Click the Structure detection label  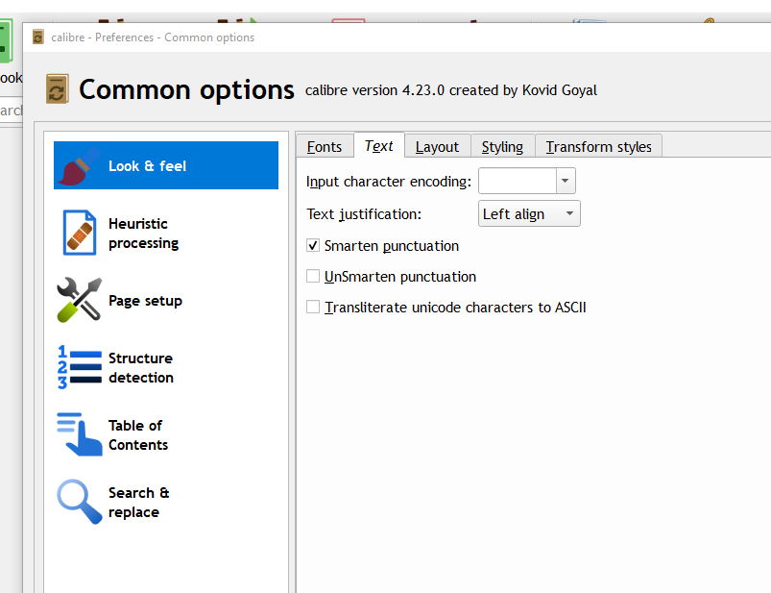[141, 367]
